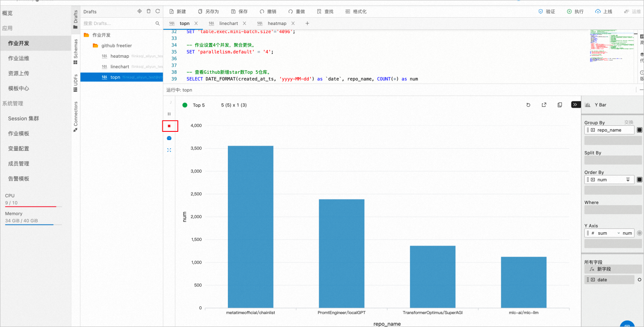Add a new editor tab with plus
The height and width of the screenshot is (327, 644).
pos(307,23)
